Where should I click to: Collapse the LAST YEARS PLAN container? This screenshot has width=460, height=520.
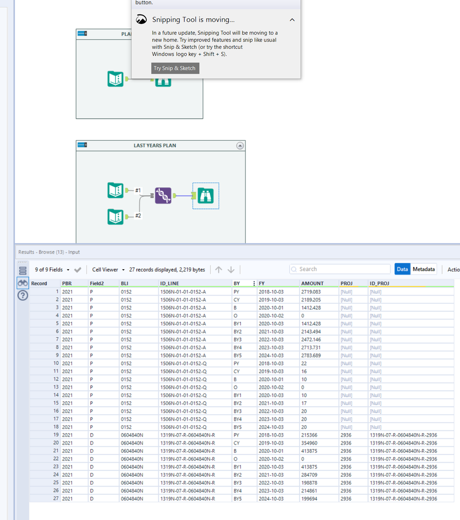click(x=240, y=145)
